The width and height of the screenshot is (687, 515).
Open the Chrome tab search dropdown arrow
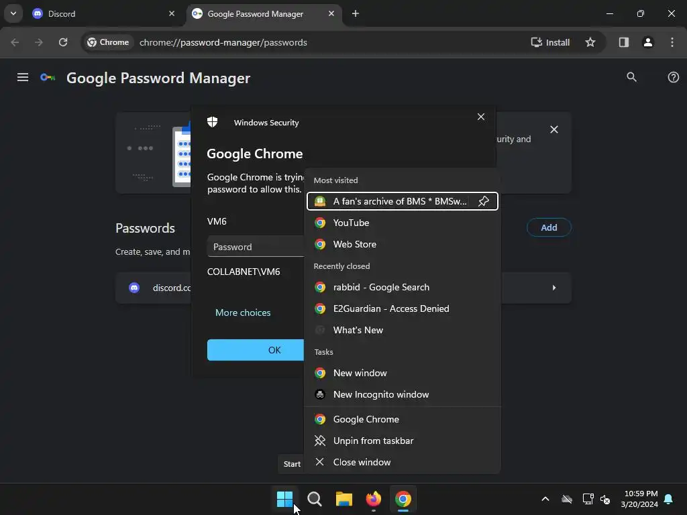[x=13, y=13]
